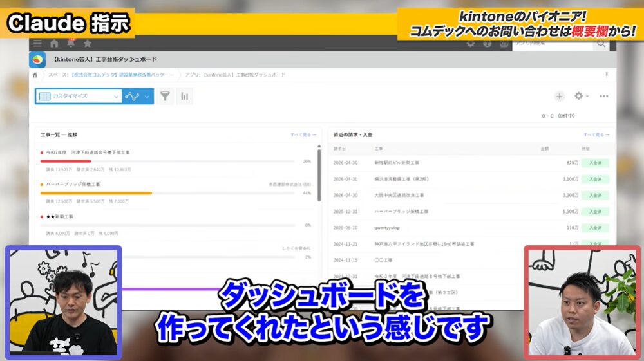Expand the graph button dropdown chevron
This screenshot has width=644, height=361.
point(147,97)
